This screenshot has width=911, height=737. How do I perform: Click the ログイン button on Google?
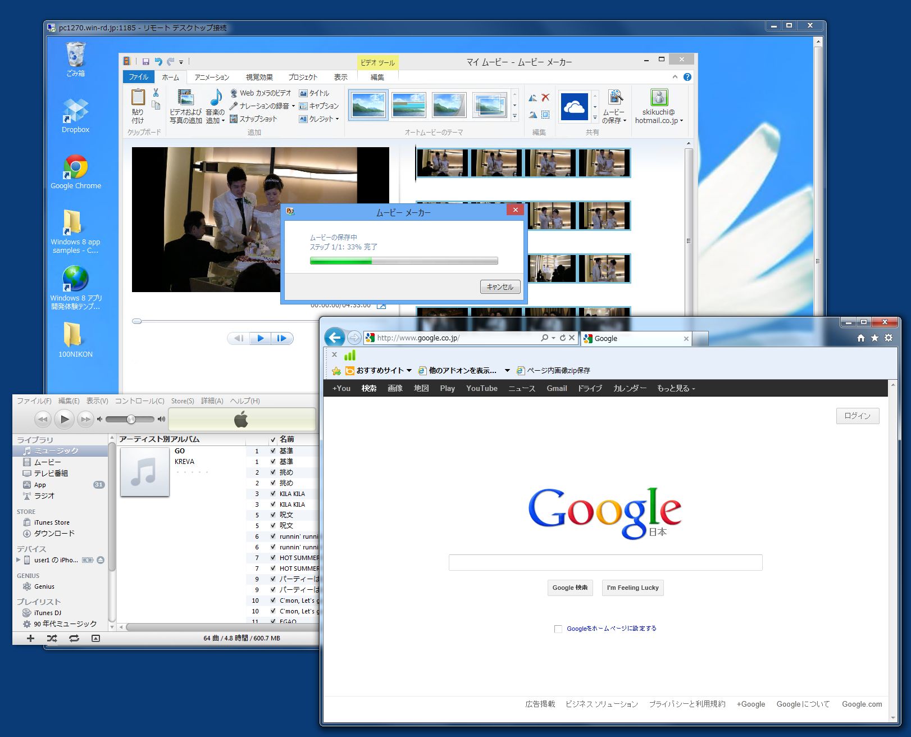[858, 416]
